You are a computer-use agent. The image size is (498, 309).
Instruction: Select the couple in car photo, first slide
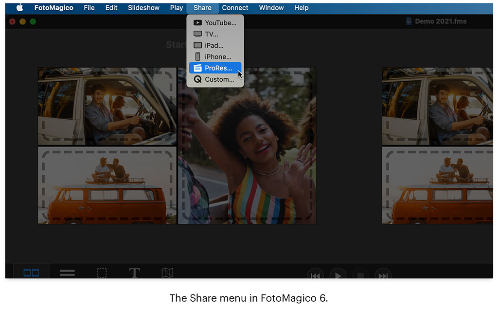(107, 106)
